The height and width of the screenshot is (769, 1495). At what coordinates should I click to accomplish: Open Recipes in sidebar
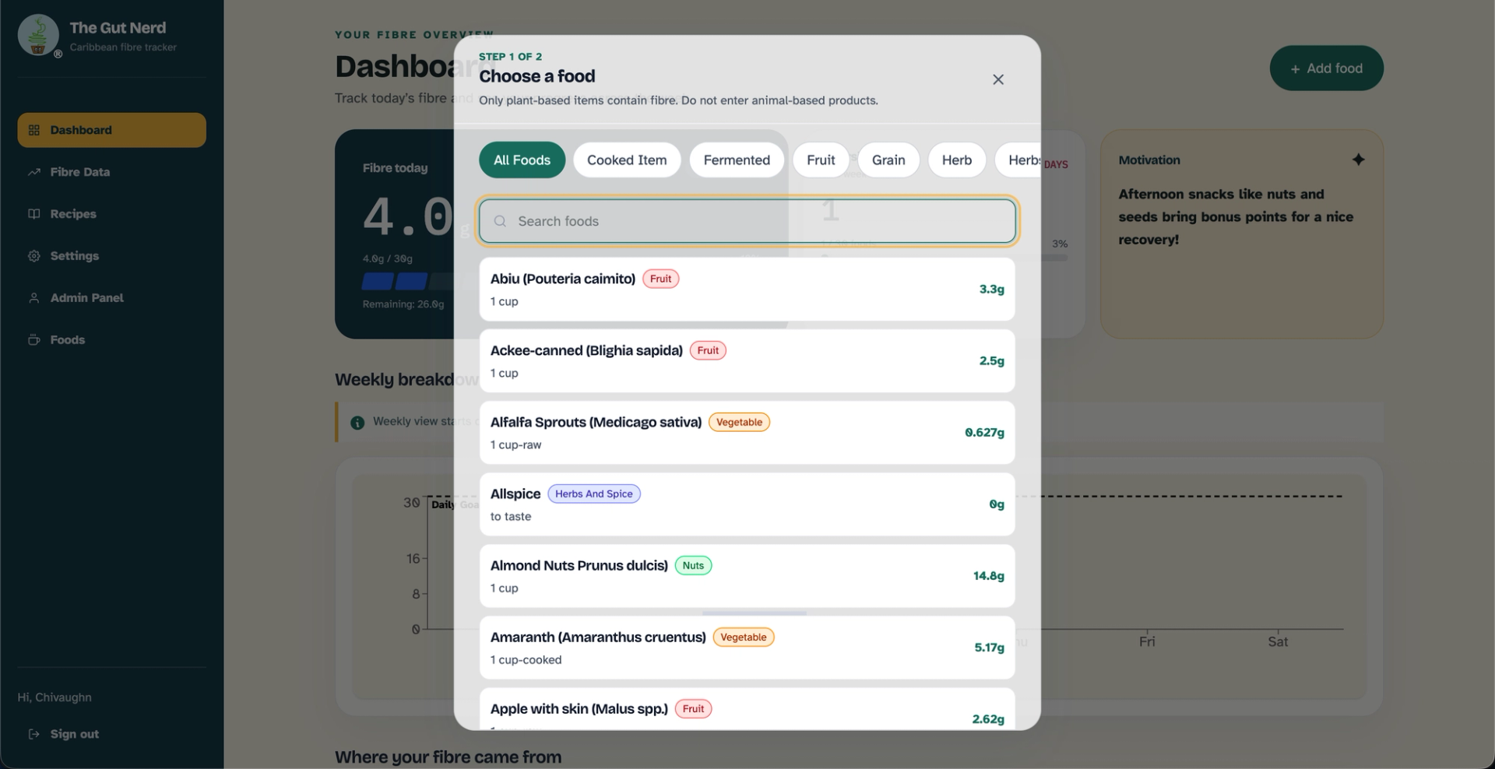(x=111, y=214)
